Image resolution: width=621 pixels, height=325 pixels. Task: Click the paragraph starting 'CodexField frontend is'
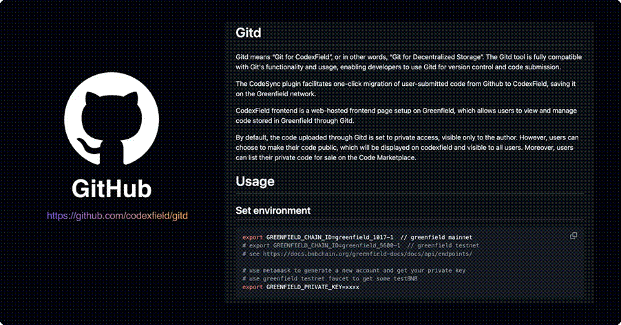point(406,116)
